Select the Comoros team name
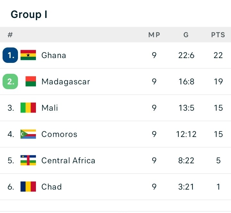Viewport: 231px width, 213px height. point(59,134)
